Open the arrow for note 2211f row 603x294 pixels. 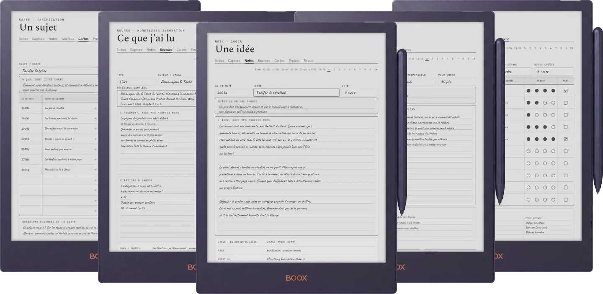point(95,139)
